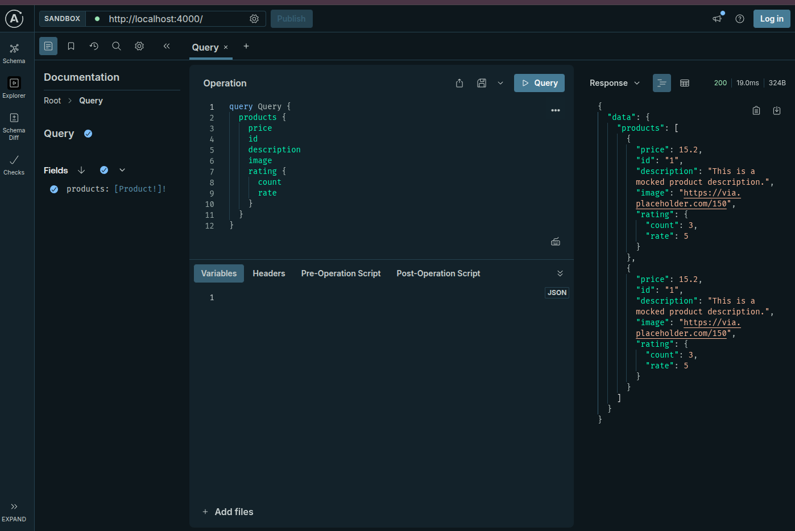Open save options dropdown next to save icon
Viewport: 795px width, 531px height.
click(x=500, y=83)
